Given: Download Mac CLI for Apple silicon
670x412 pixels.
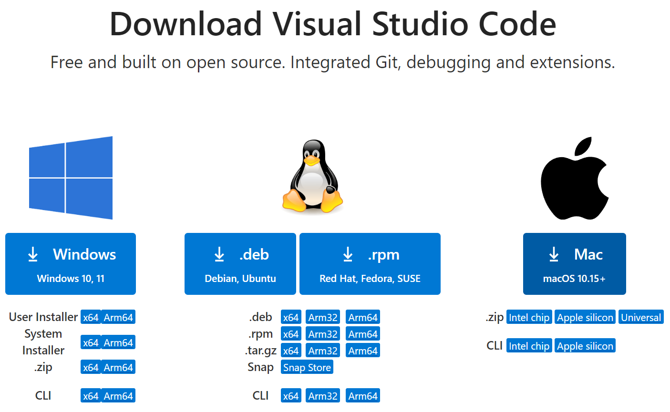Looking at the screenshot, I should pyautogui.click(x=585, y=346).
